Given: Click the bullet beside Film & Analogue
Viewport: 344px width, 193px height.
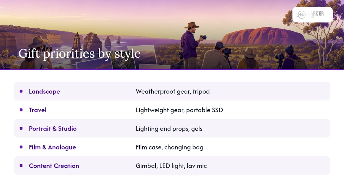Looking at the screenshot, I should pos(21,147).
